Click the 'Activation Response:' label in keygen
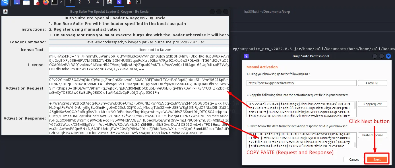The image size is (395, 168). point(24,118)
